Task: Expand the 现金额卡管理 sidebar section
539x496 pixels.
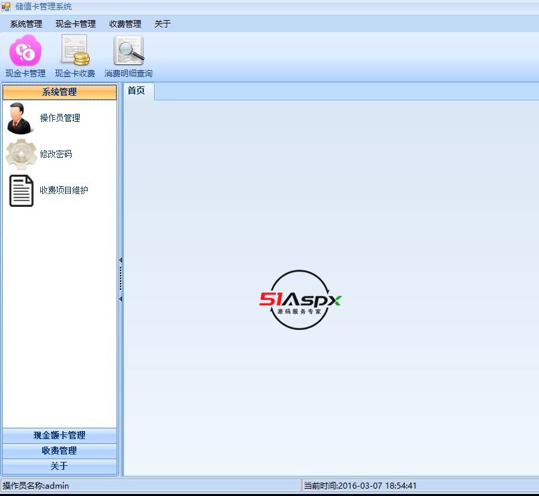Action: (60, 436)
